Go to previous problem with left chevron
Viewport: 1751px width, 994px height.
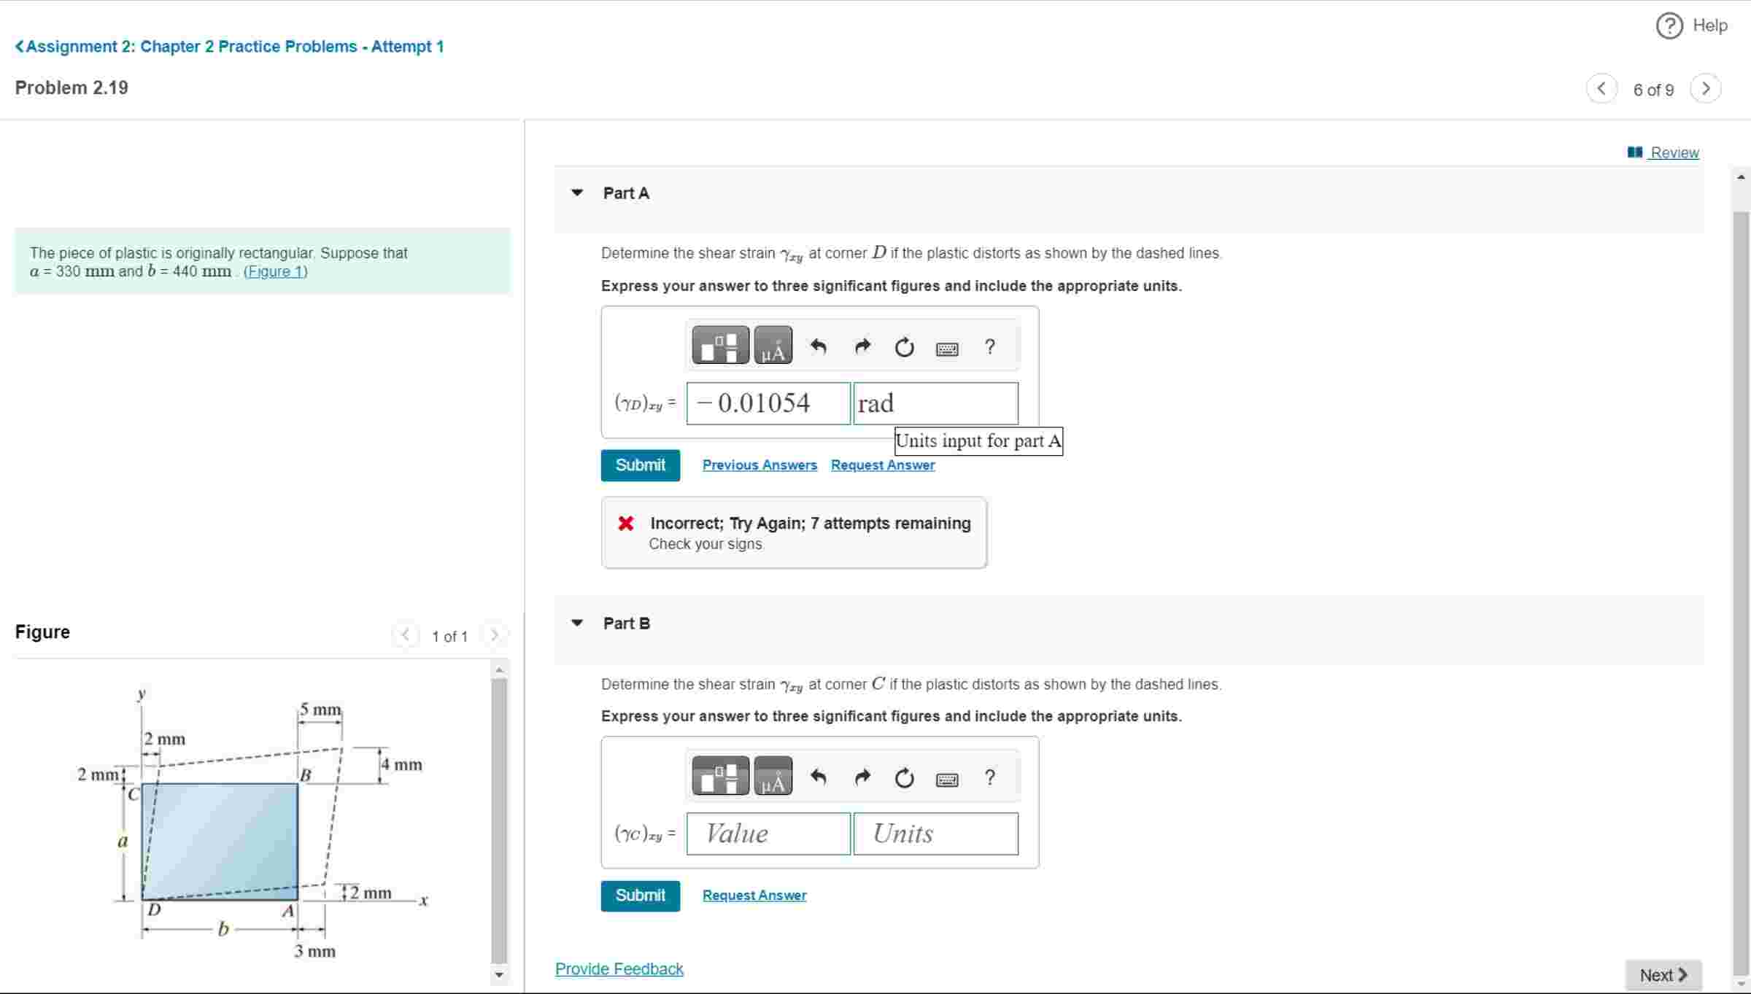[x=1601, y=89]
